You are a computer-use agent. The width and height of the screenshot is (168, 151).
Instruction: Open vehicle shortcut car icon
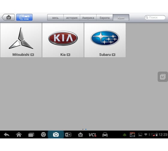coord(105,135)
